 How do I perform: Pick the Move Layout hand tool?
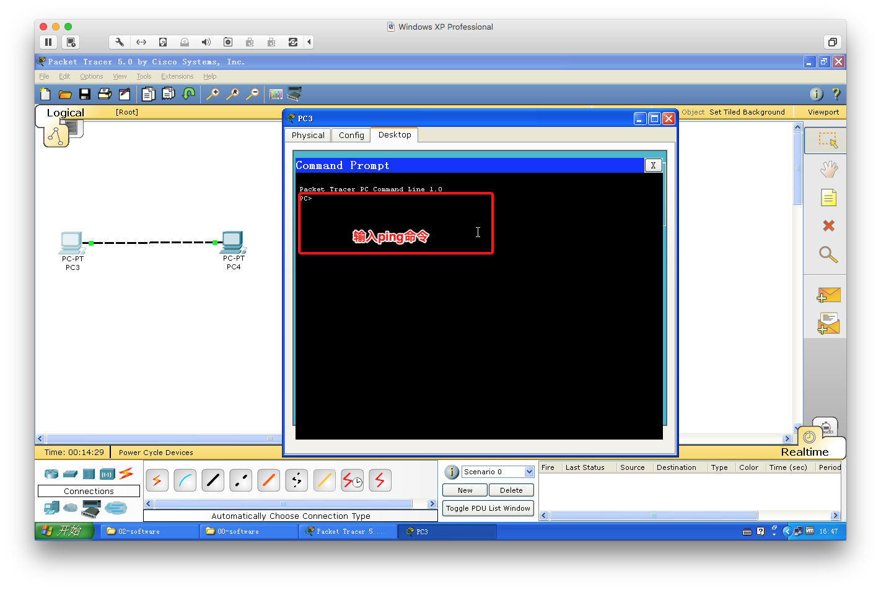828,169
